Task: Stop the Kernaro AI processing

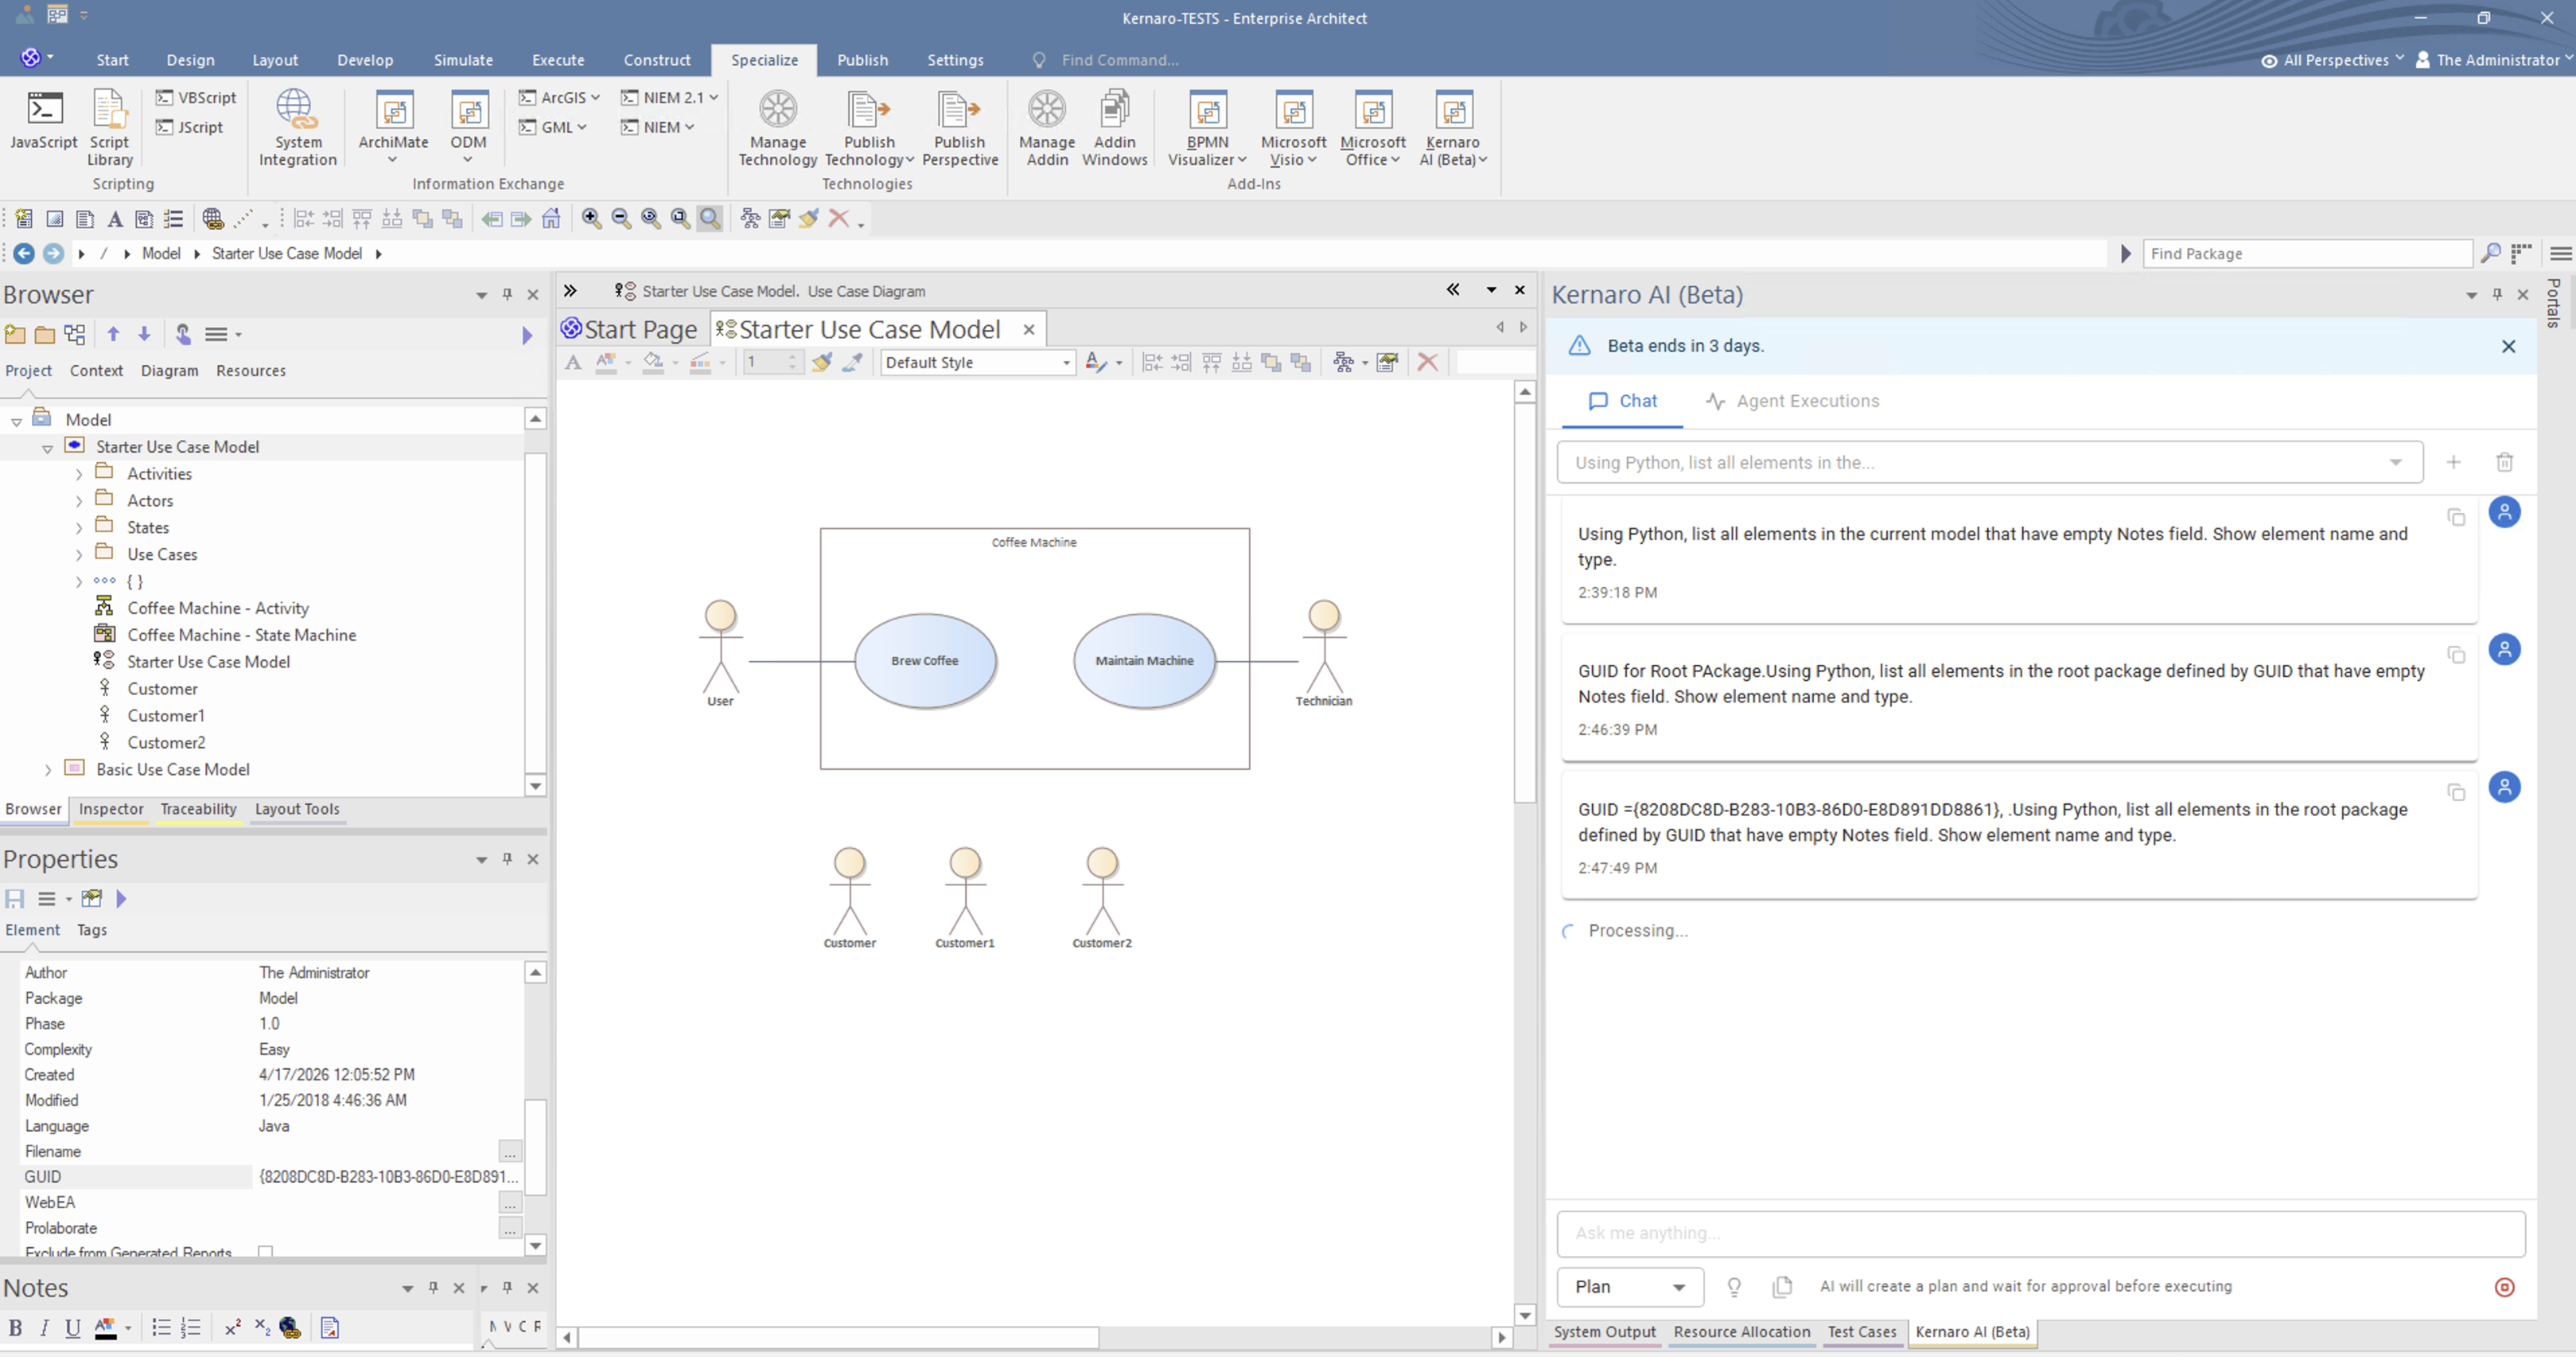Action: click(x=2504, y=1287)
